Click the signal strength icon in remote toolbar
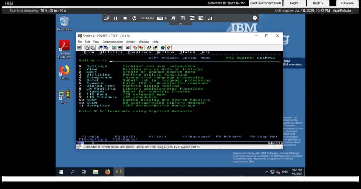The image size is (361, 189). (210, 18)
